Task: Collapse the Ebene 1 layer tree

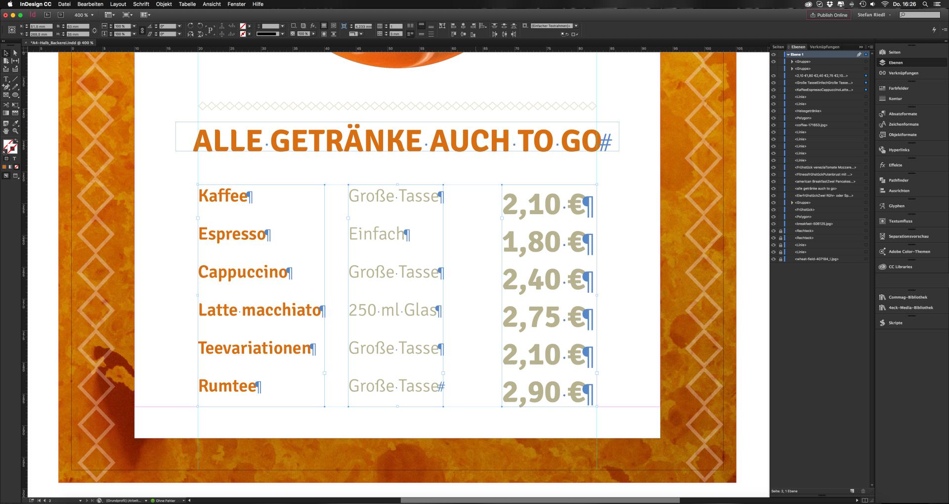Action: [788, 54]
